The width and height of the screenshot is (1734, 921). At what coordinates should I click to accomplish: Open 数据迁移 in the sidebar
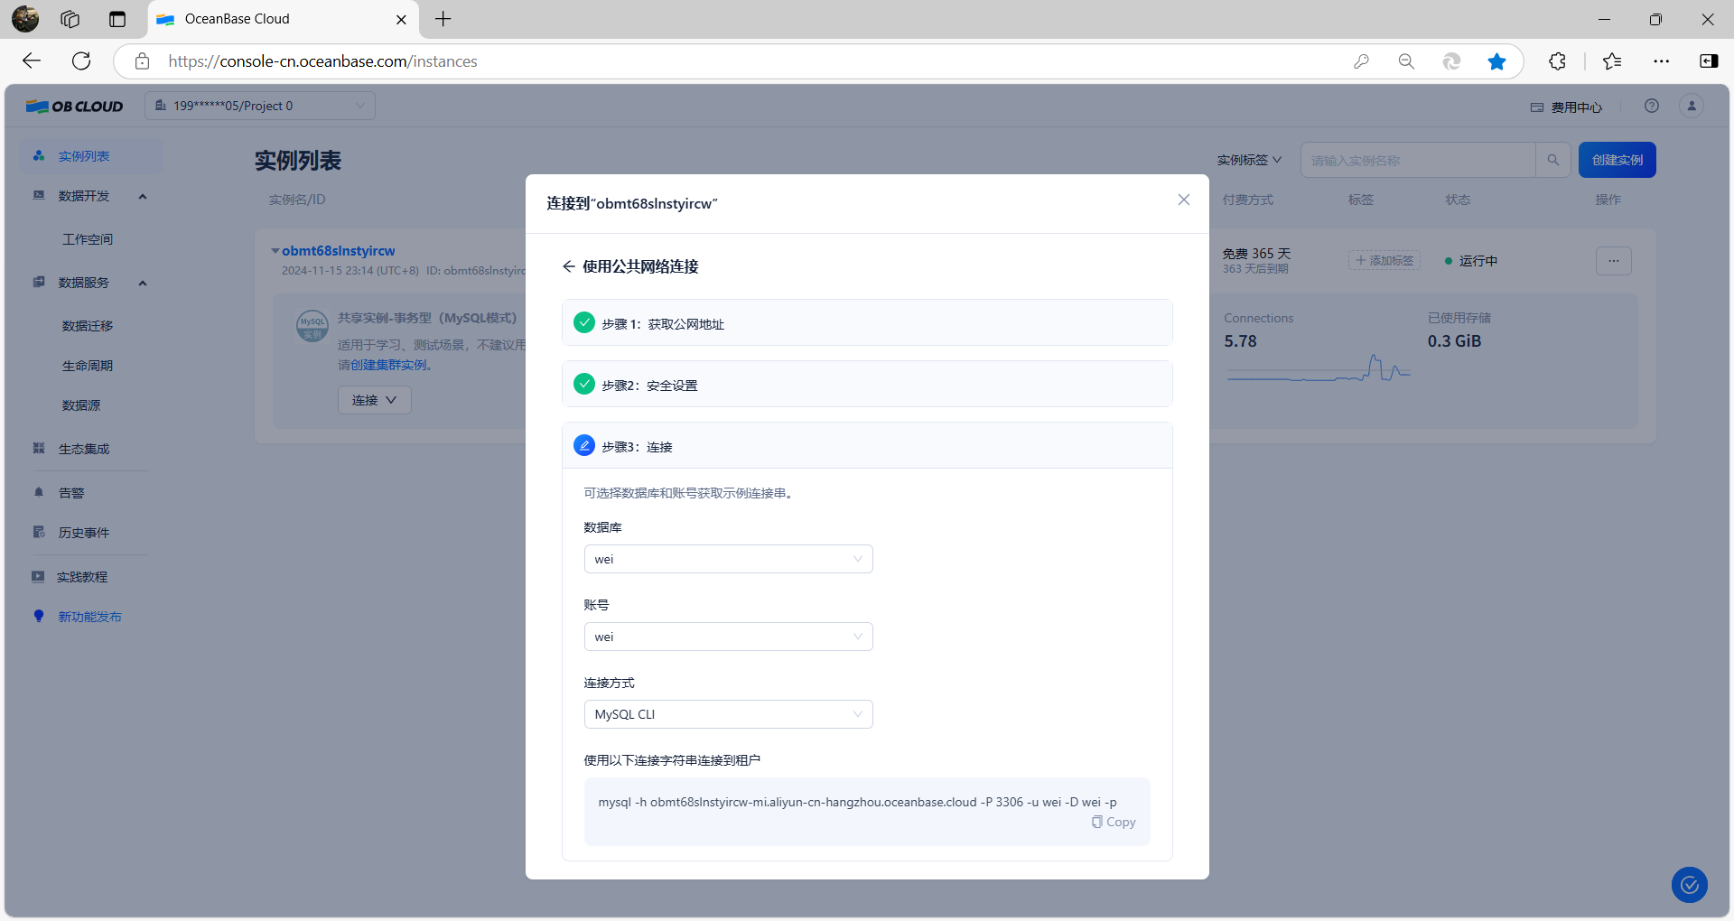pos(88,326)
